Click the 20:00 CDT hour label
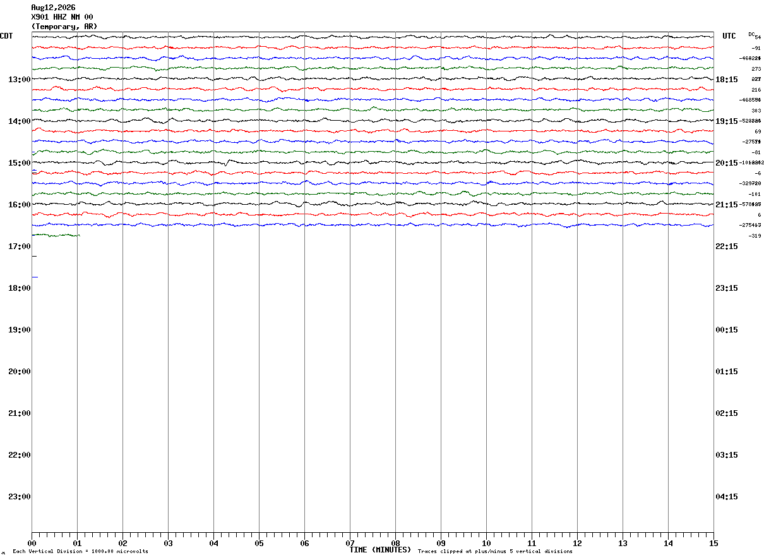The height and width of the screenshot is (560, 764). 20,372
